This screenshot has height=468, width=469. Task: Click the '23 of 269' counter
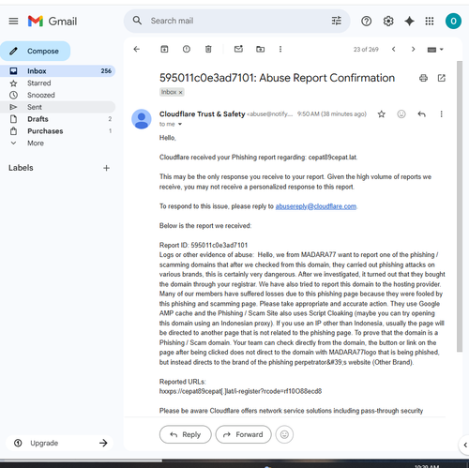[366, 50]
